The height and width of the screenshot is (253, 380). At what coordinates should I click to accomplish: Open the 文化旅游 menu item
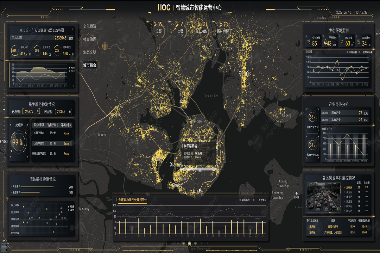coord(90,26)
